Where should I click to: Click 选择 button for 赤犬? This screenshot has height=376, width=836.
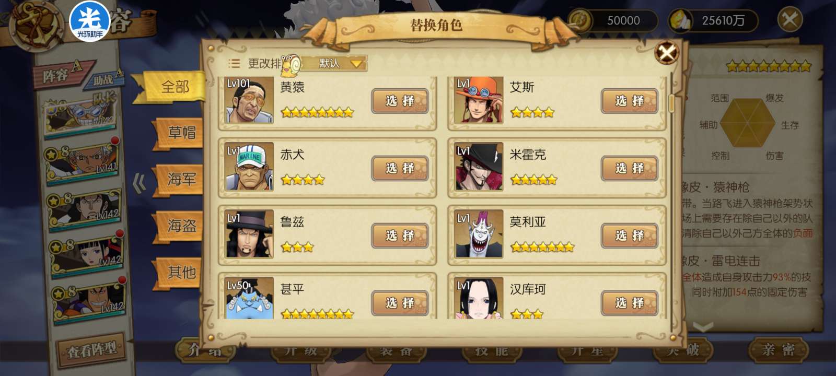click(x=400, y=168)
